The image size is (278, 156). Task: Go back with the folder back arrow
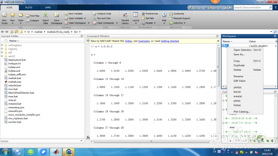(2, 32)
